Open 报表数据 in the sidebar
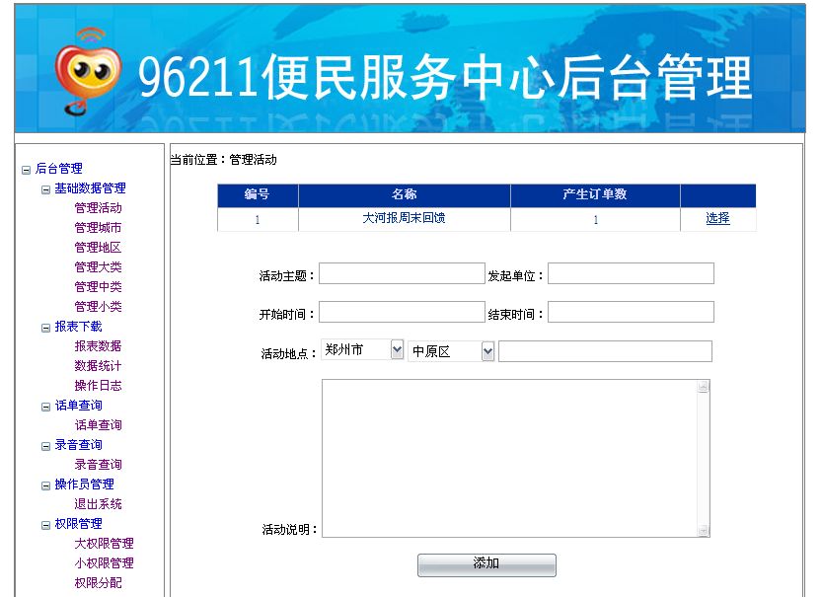The height and width of the screenshot is (597, 822). click(x=98, y=346)
